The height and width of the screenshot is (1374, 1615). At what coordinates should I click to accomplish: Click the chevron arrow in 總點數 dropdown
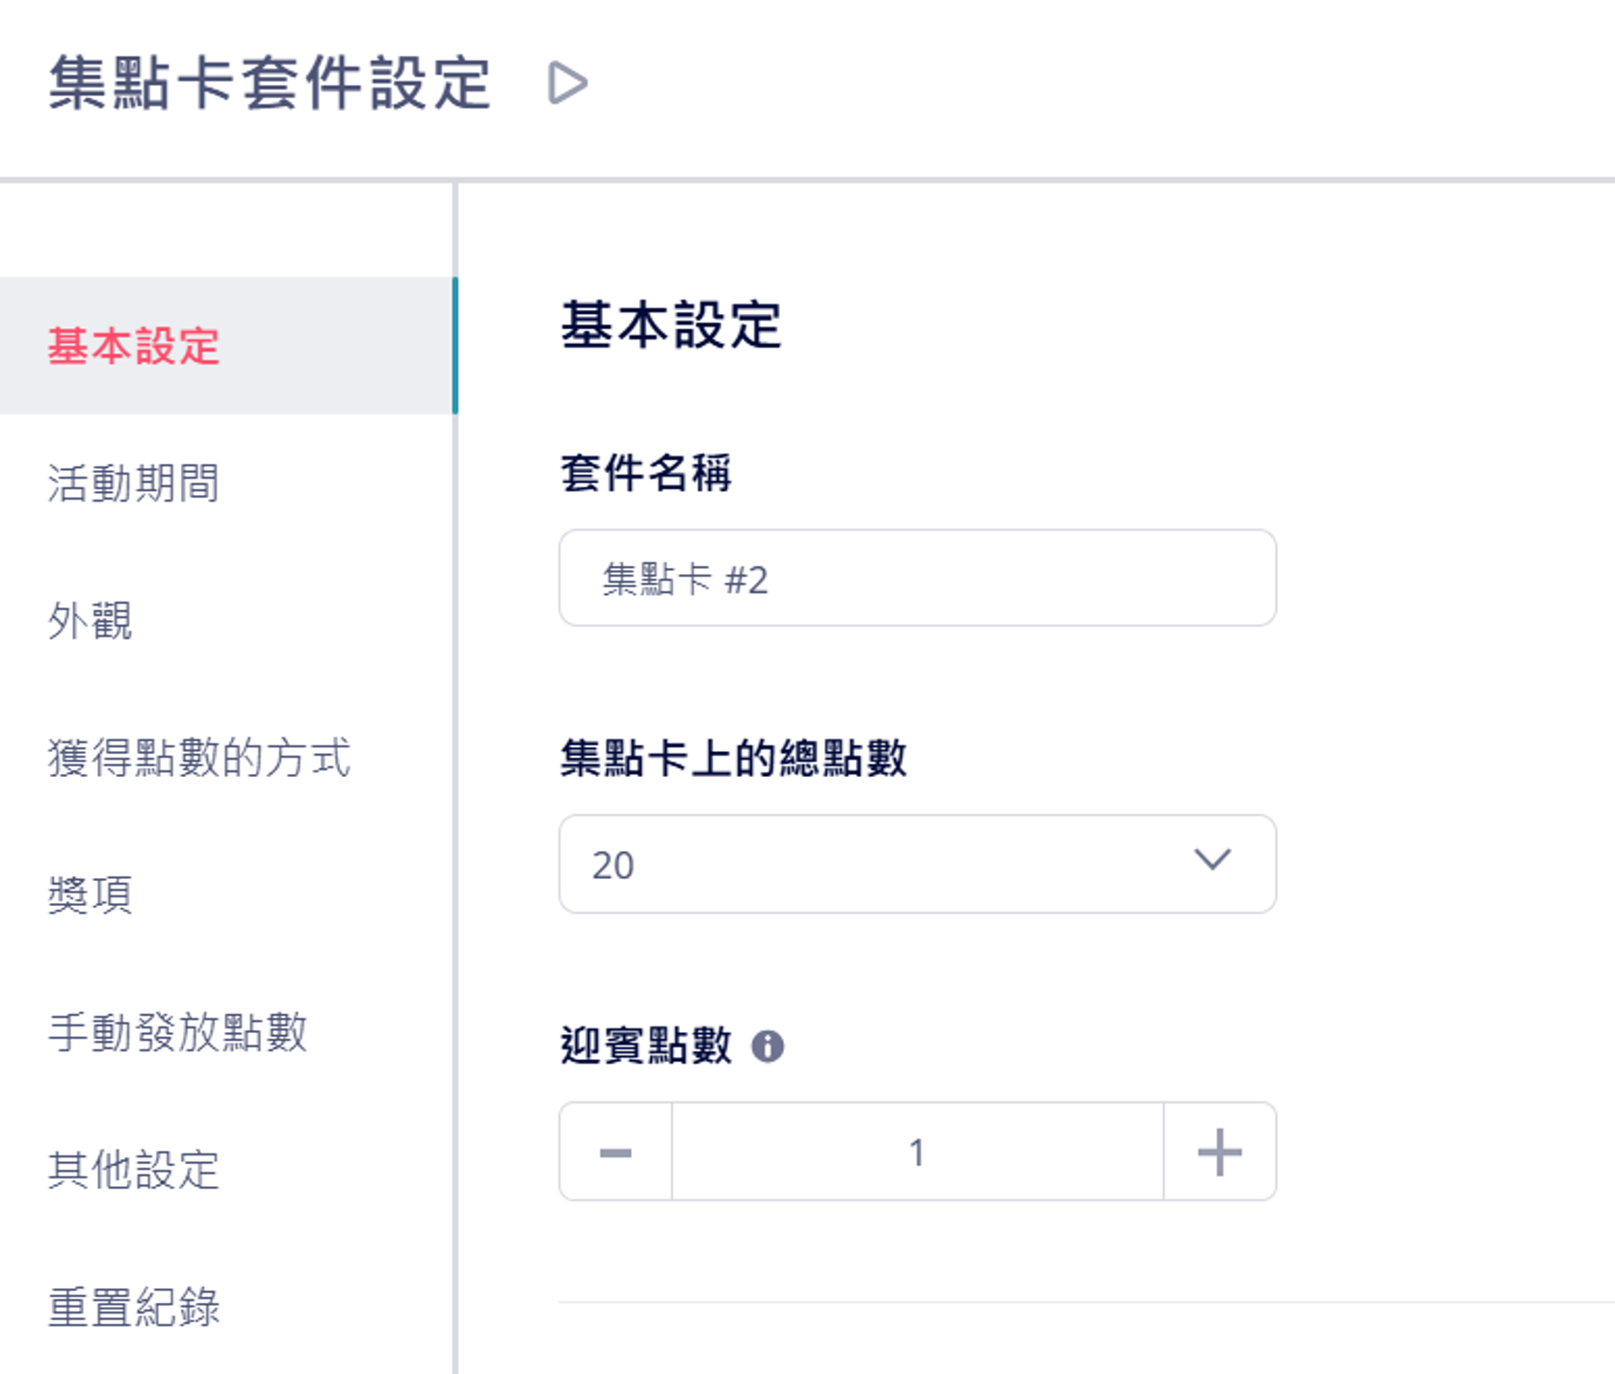click(1212, 860)
